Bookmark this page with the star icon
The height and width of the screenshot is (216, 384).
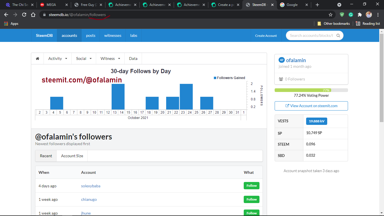(331, 15)
